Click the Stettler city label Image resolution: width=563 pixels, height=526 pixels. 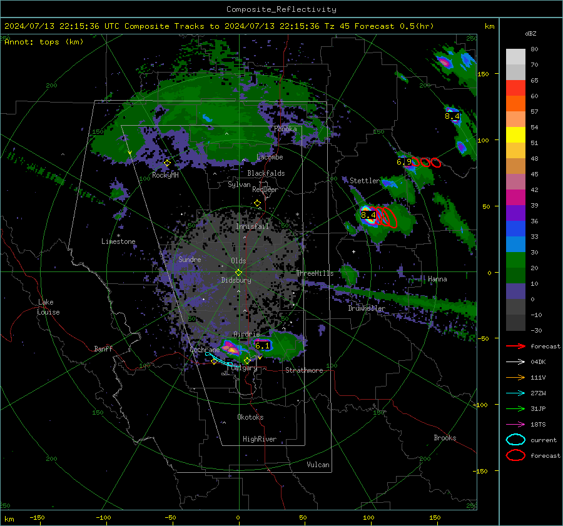(365, 181)
